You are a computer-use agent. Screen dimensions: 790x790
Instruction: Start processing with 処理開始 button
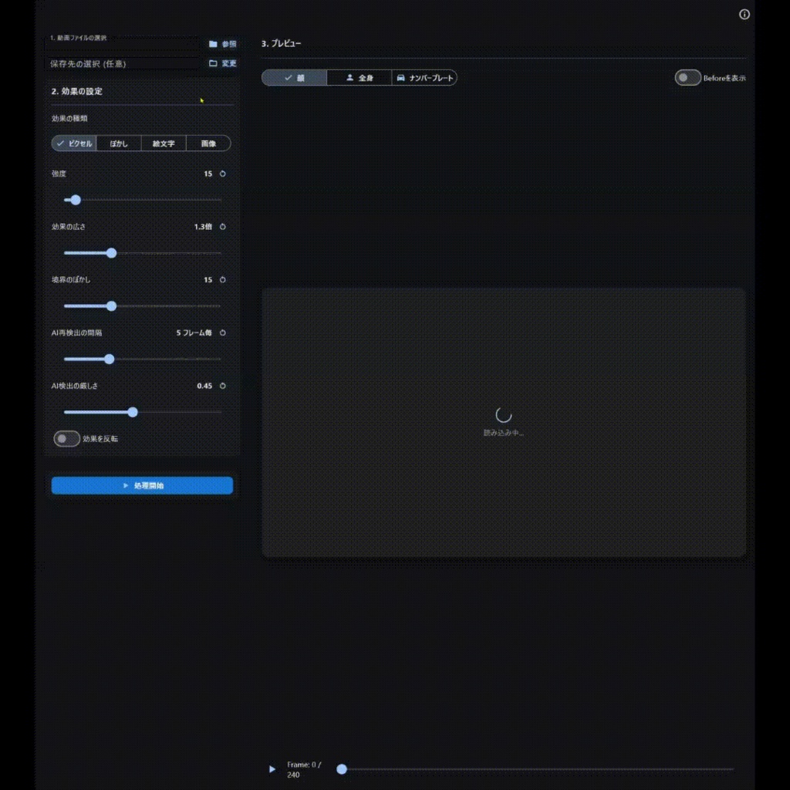[142, 486]
